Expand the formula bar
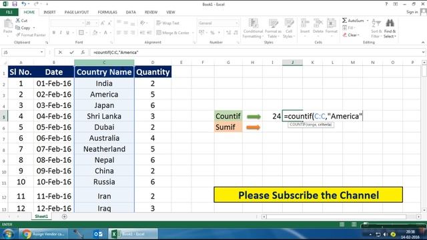Image resolution: width=427 pixels, height=240 pixels. (423, 52)
